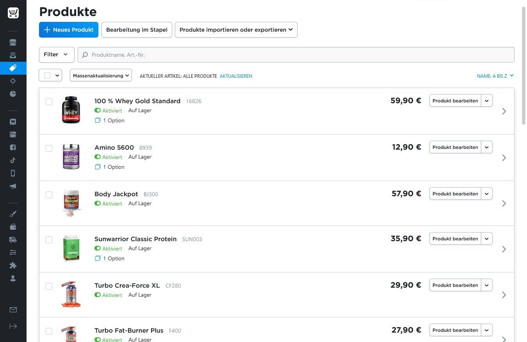Open the pie chart reports icon

[13, 94]
